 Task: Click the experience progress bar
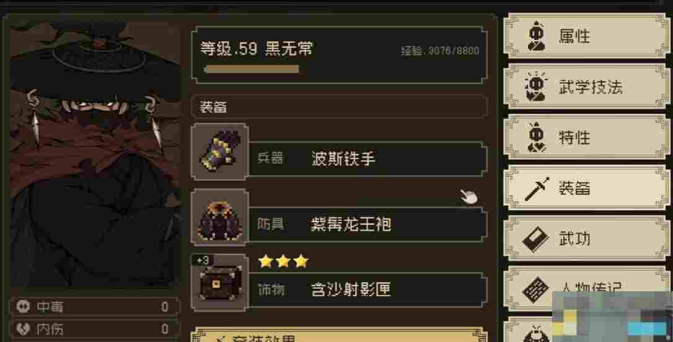(252, 69)
